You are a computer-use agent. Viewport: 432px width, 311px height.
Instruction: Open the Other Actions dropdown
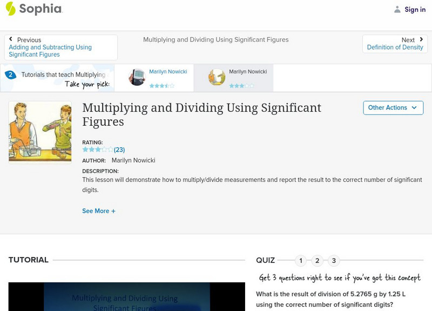click(x=393, y=107)
